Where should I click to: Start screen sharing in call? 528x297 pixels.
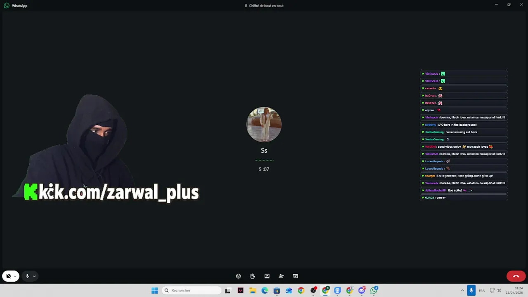click(x=267, y=276)
